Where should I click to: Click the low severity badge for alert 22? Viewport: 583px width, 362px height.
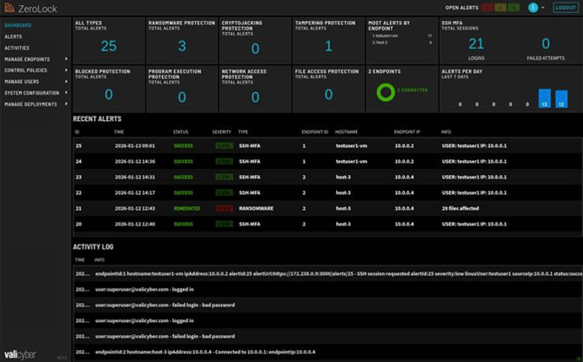click(x=224, y=192)
